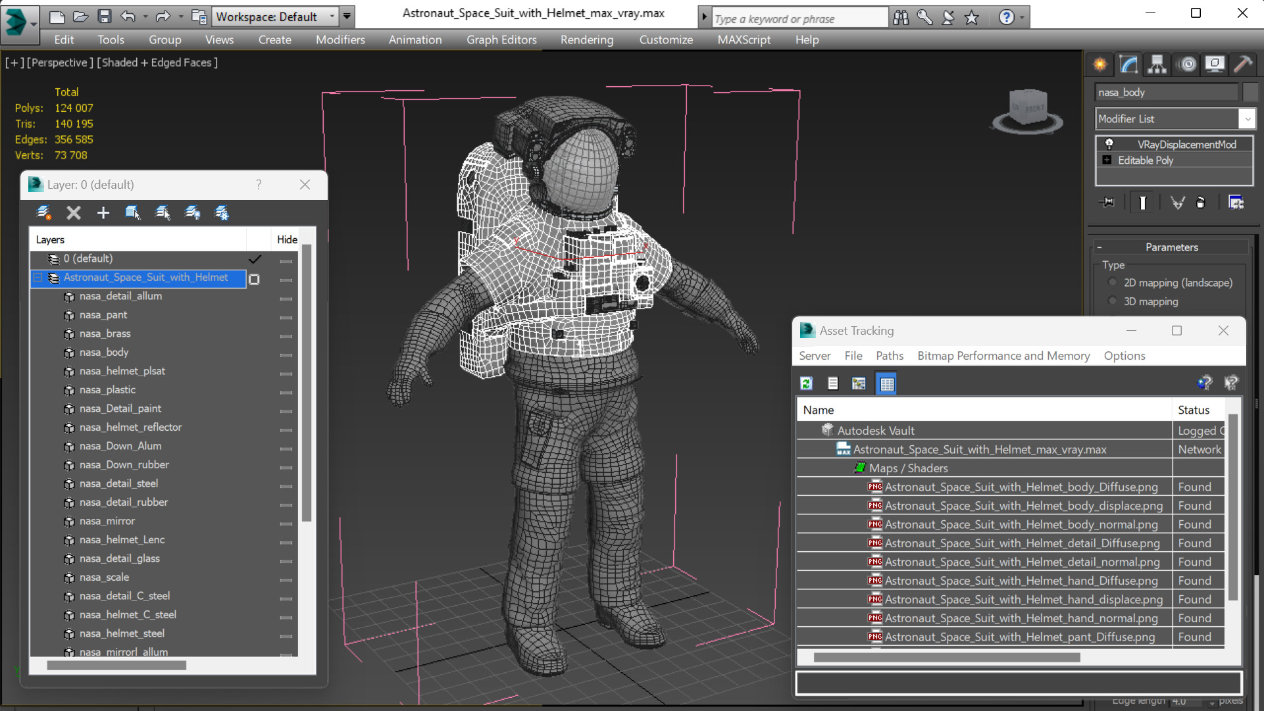The width and height of the screenshot is (1264, 711).
Task: Open the Paths menu in Asset Tracking
Action: 890,356
